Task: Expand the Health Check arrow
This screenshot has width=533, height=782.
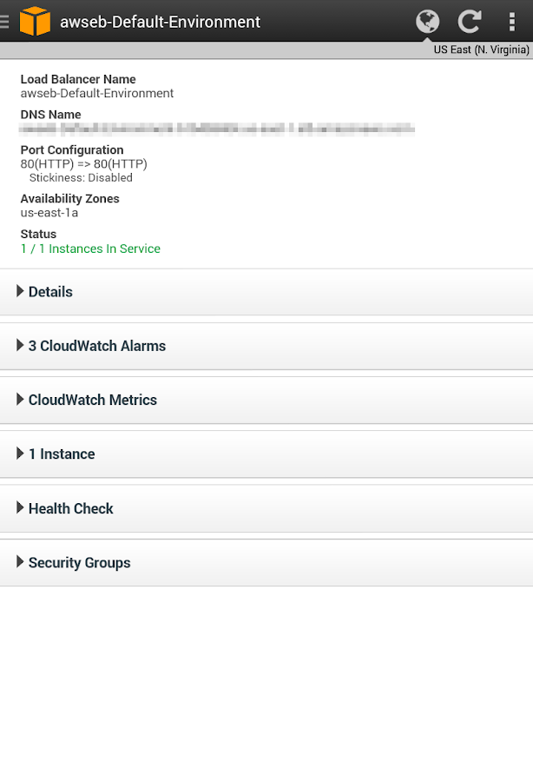Action: [x=20, y=507]
